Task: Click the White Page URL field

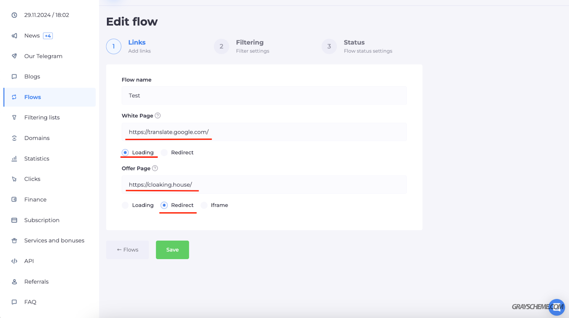Action: (x=264, y=132)
